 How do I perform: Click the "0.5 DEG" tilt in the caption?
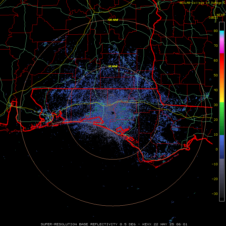click(x=128, y=224)
